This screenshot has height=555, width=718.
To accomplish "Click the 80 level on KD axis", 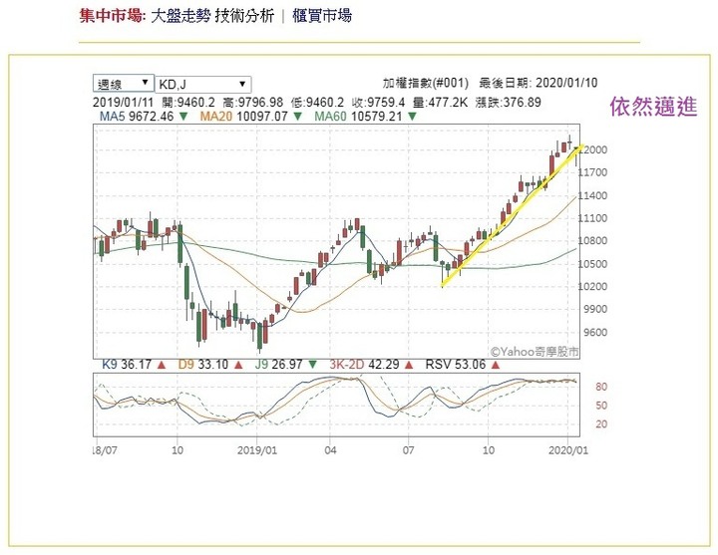I will [x=601, y=387].
